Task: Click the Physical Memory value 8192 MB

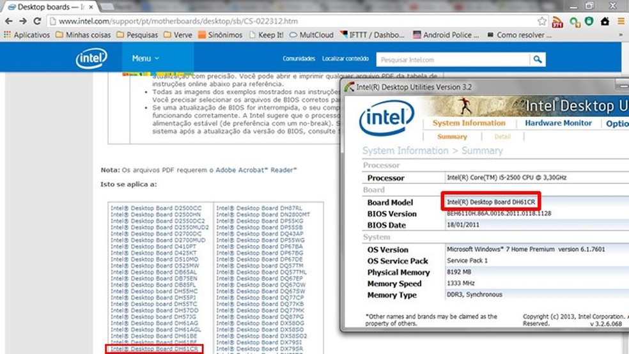Action: point(459,272)
